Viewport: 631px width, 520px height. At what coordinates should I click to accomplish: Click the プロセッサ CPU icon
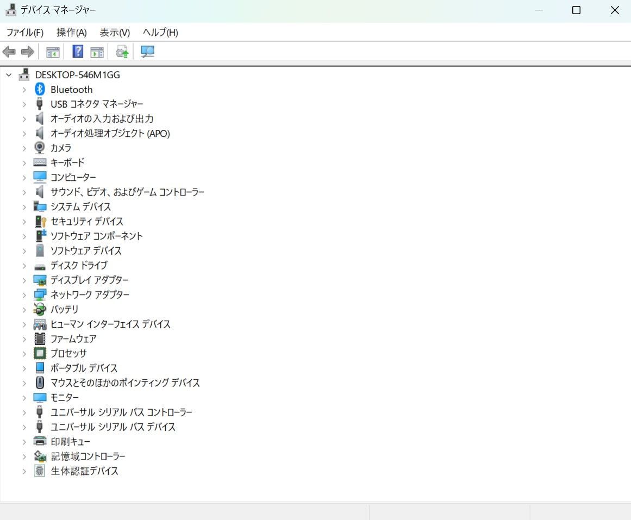pyautogui.click(x=40, y=353)
